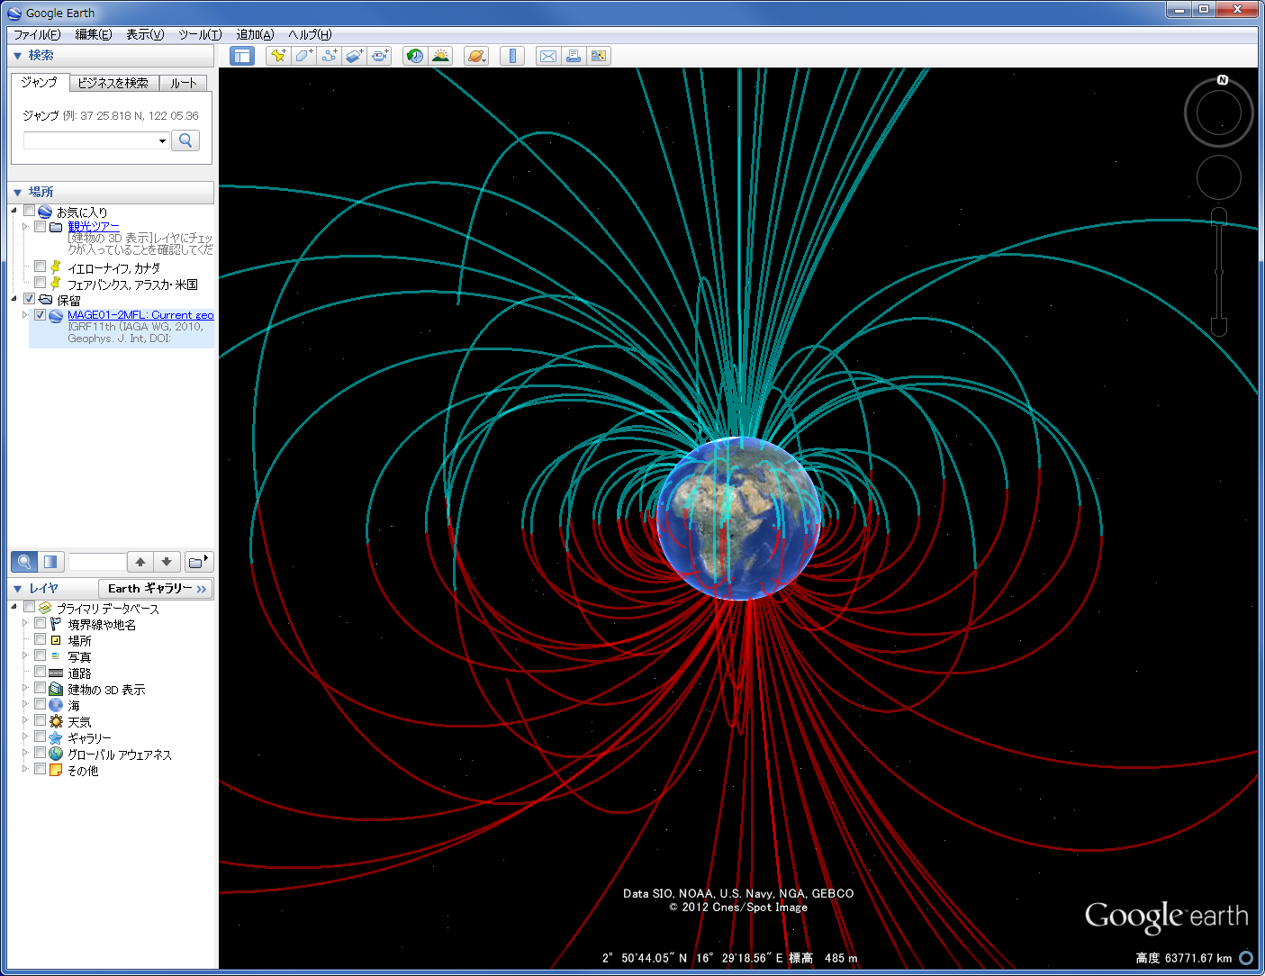Select the Add Polygon tool
Screen dimensions: 1265x976
click(304, 56)
